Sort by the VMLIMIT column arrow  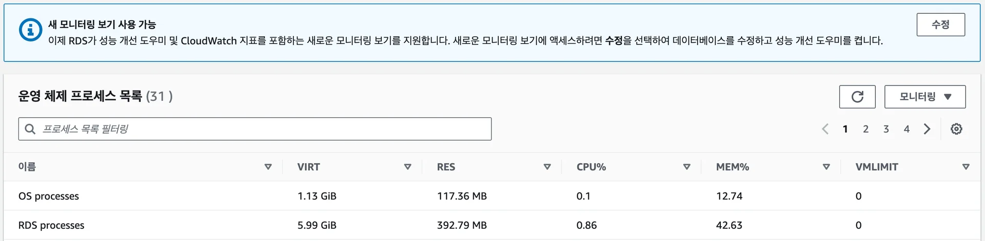966,167
